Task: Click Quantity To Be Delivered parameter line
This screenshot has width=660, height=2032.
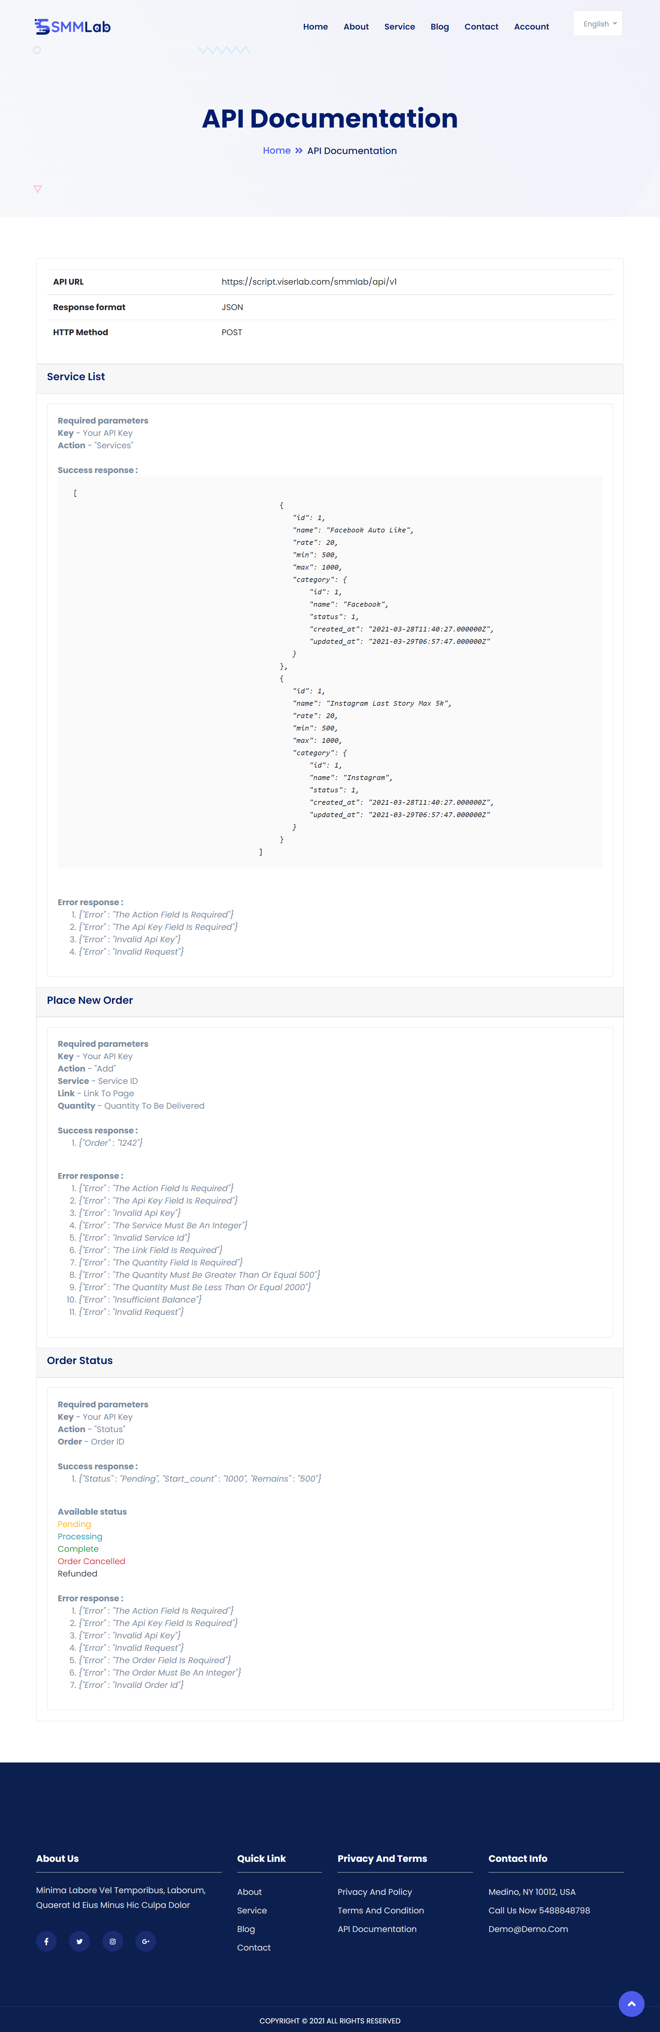Action: click(131, 1106)
